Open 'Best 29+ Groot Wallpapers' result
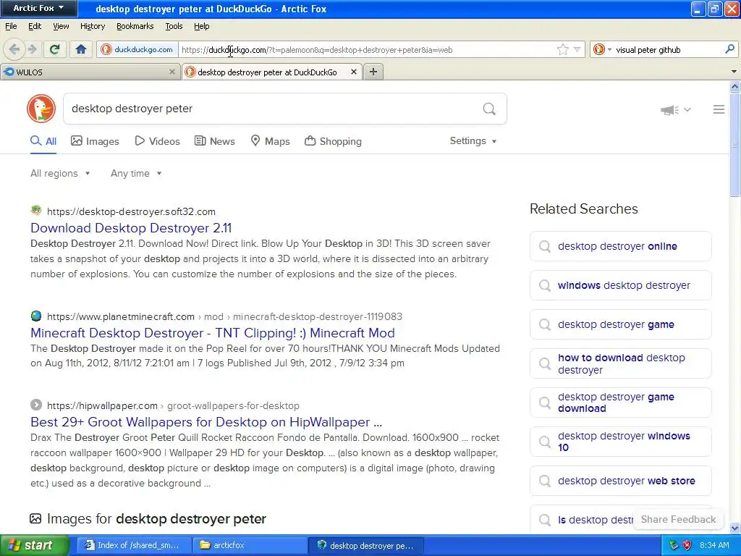Viewport: 741px width, 556px height. (206, 422)
